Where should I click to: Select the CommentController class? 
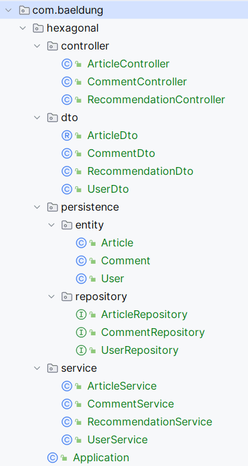[137, 82]
